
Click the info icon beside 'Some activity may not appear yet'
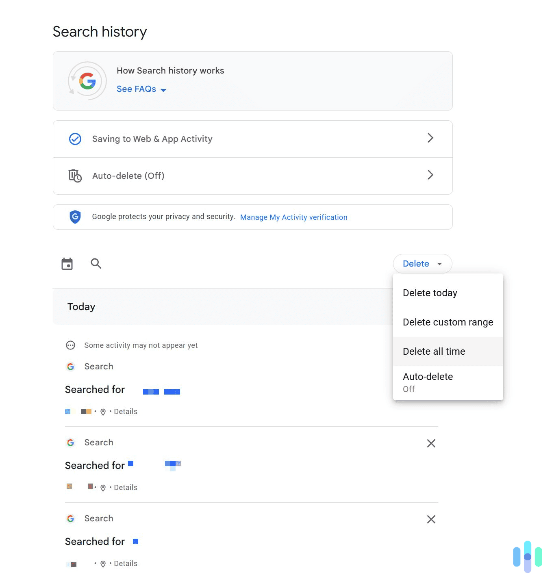point(71,345)
